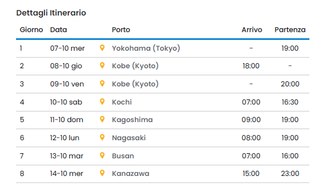
Task: Select the map pin next to Kochi
Action: [102, 101]
